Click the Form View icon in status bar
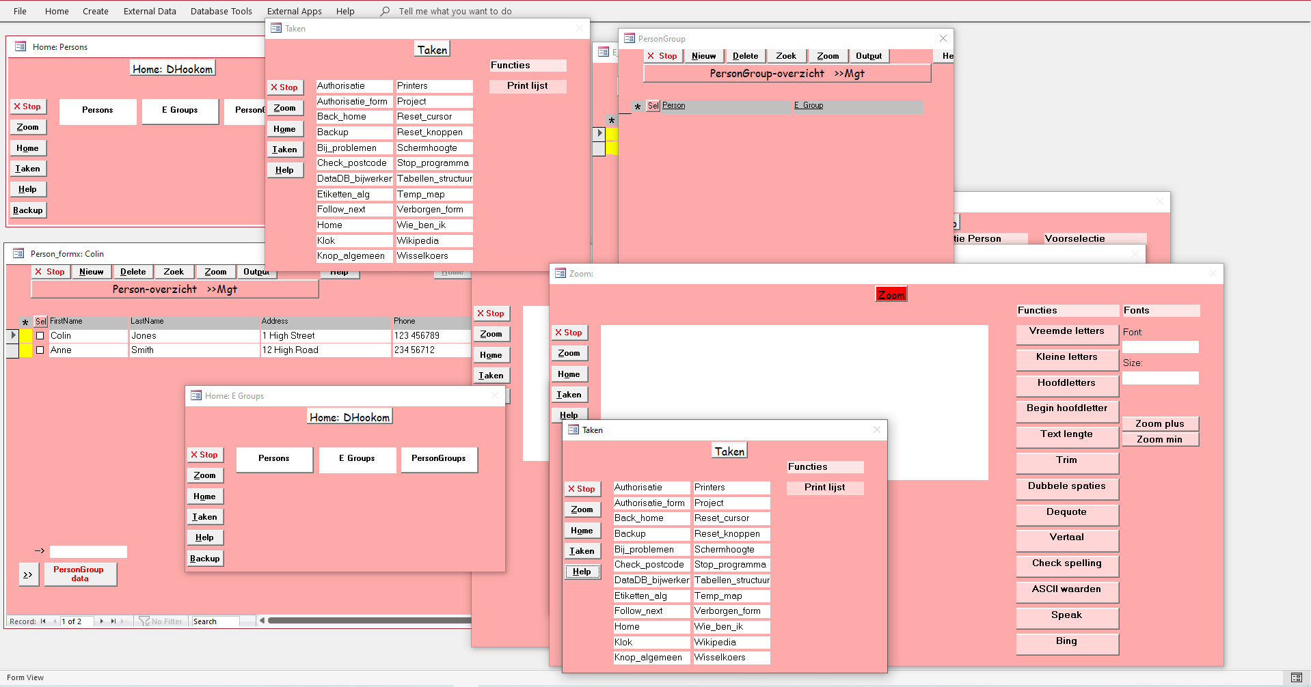Screen dimensions: 1311x687 click(1296, 677)
